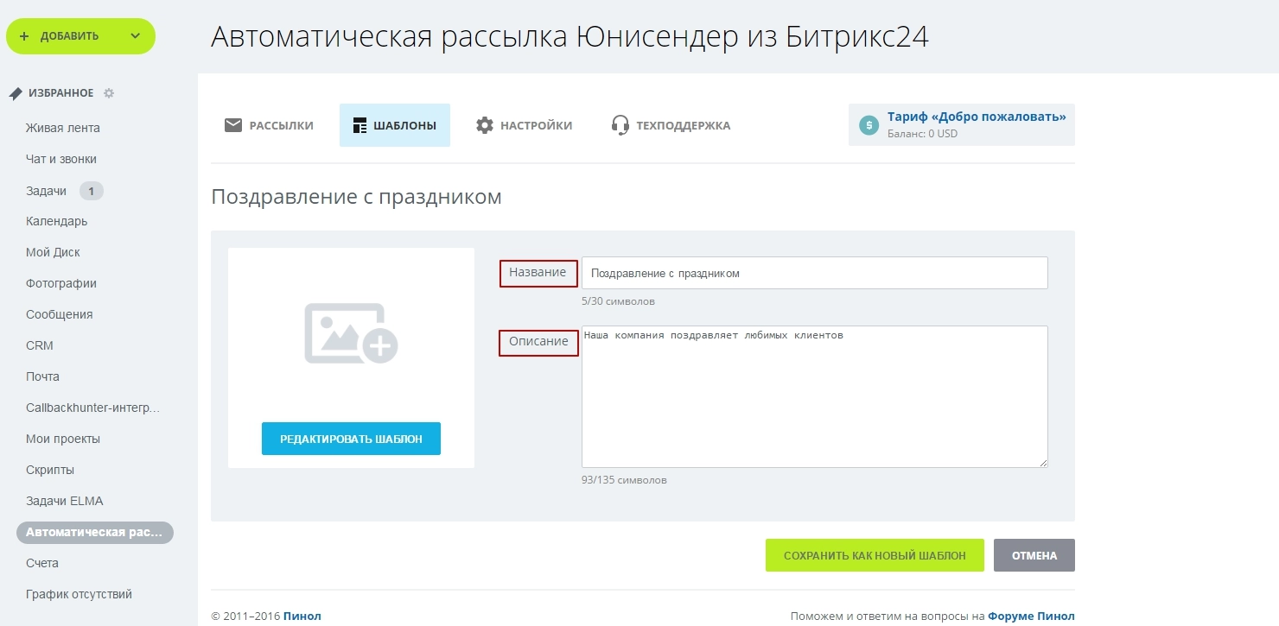The image size is (1279, 626).
Task: Open Задачи with the 1 badge
Action: pos(47,191)
